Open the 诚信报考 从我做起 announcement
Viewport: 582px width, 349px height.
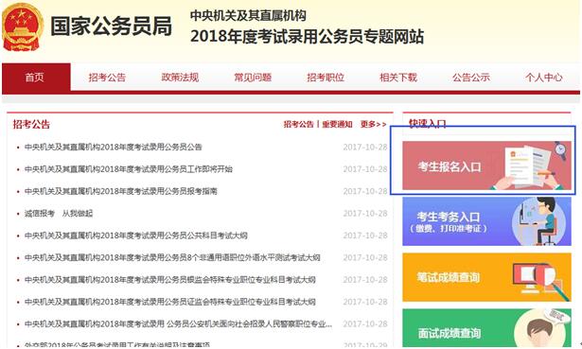(x=59, y=213)
